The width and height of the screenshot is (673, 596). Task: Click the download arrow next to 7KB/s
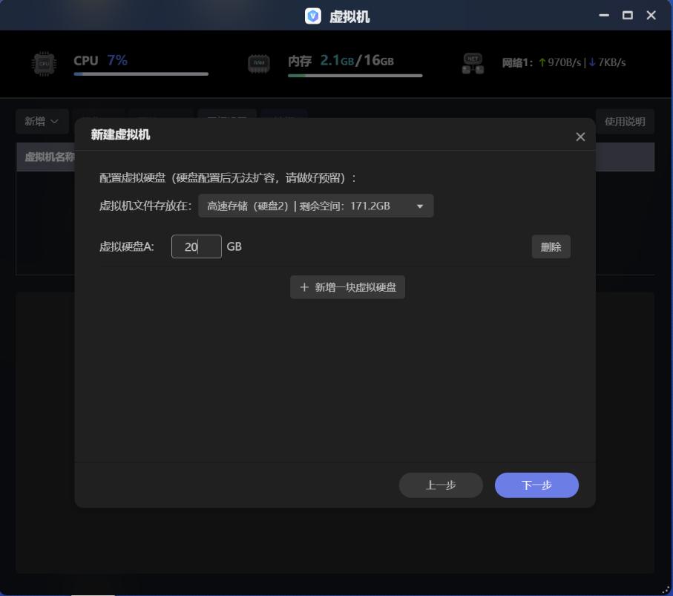591,62
